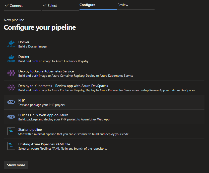Pick PHP as Linux Web App on Azure title

tap(43, 115)
